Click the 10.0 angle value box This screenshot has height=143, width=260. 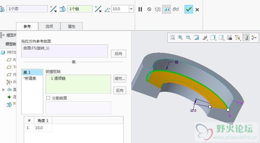[120, 9]
